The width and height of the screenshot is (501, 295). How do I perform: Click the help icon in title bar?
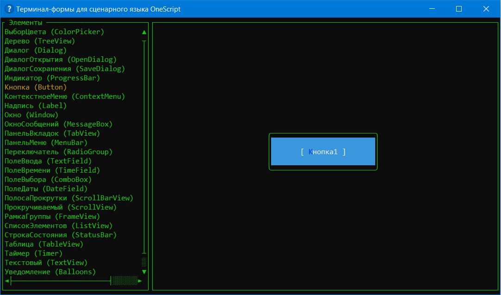pos(8,9)
